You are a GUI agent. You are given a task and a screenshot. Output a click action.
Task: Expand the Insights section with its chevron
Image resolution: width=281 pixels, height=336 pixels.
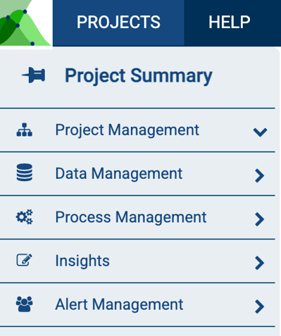[x=260, y=263]
